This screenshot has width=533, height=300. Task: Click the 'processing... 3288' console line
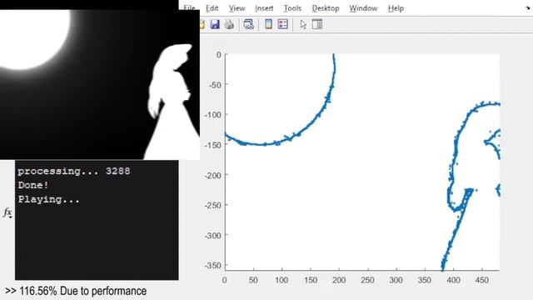tap(74, 171)
